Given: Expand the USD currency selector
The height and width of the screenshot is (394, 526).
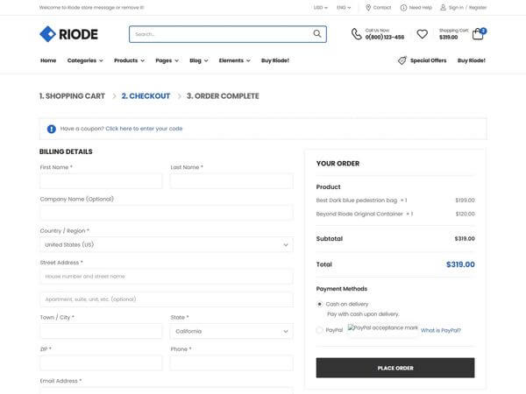Looking at the screenshot, I should tap(320, 7).
